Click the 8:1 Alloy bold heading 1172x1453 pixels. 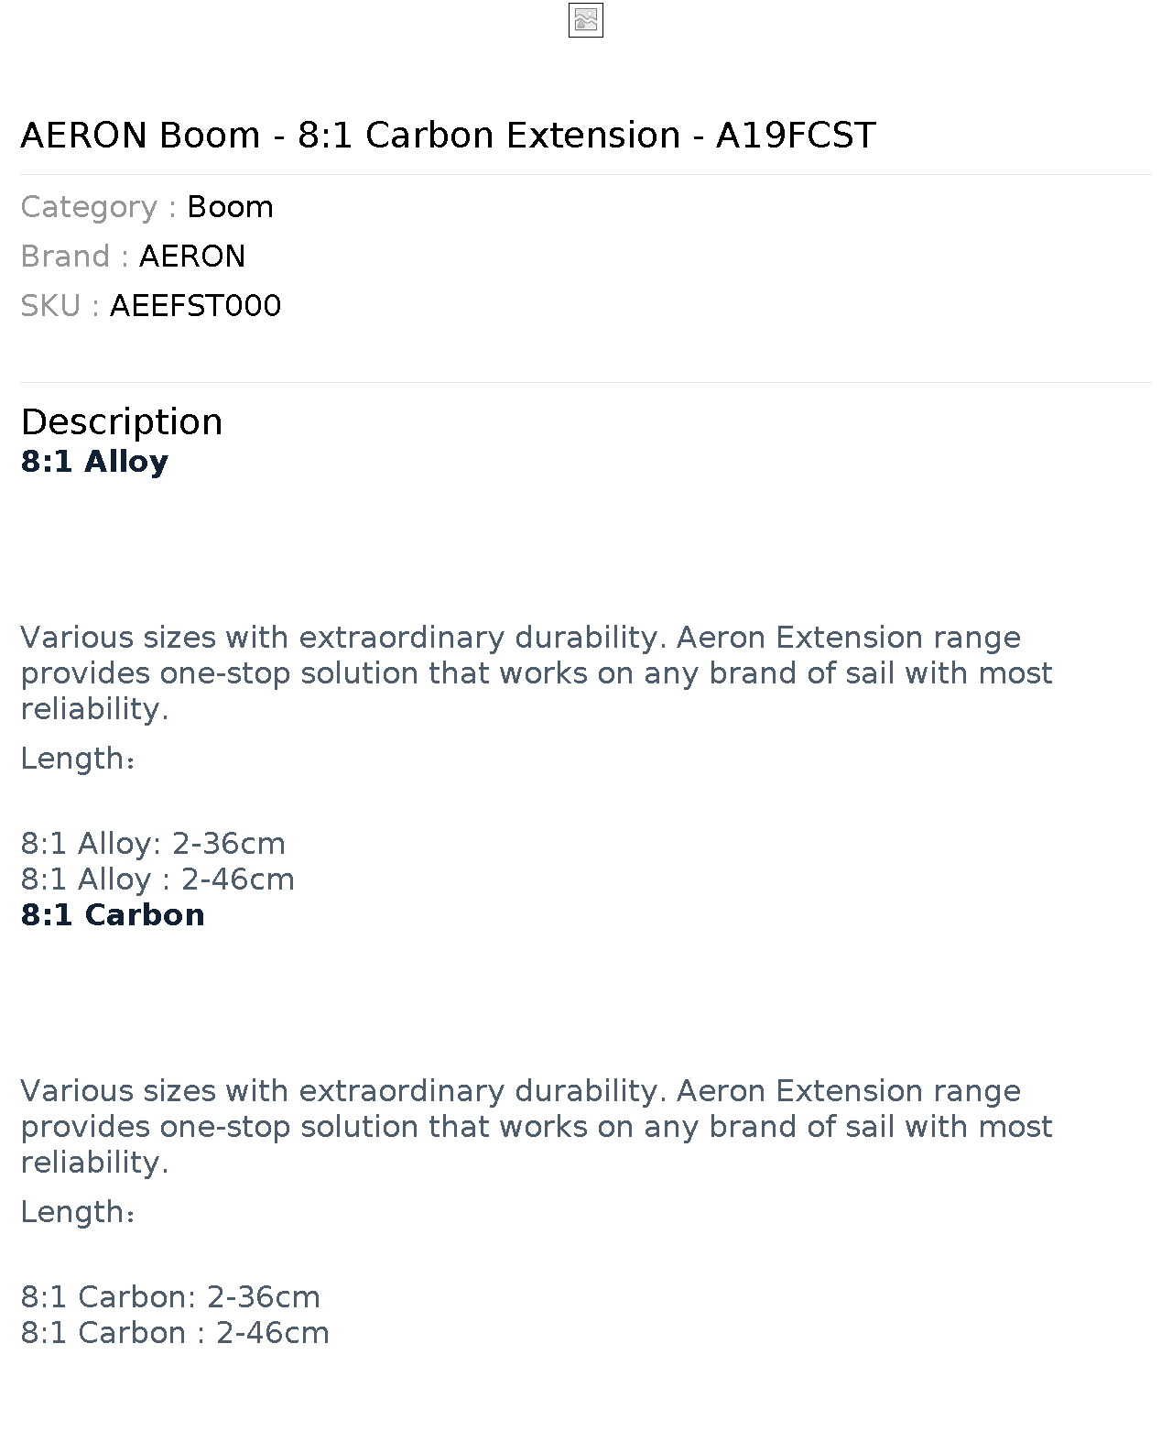(x=94, y=462)
